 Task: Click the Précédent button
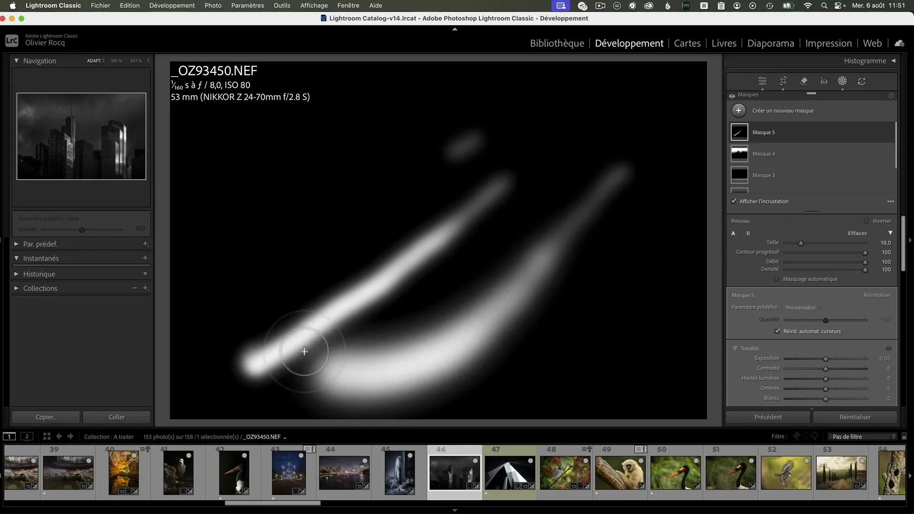pyautogui.click(x=768, y=417)
